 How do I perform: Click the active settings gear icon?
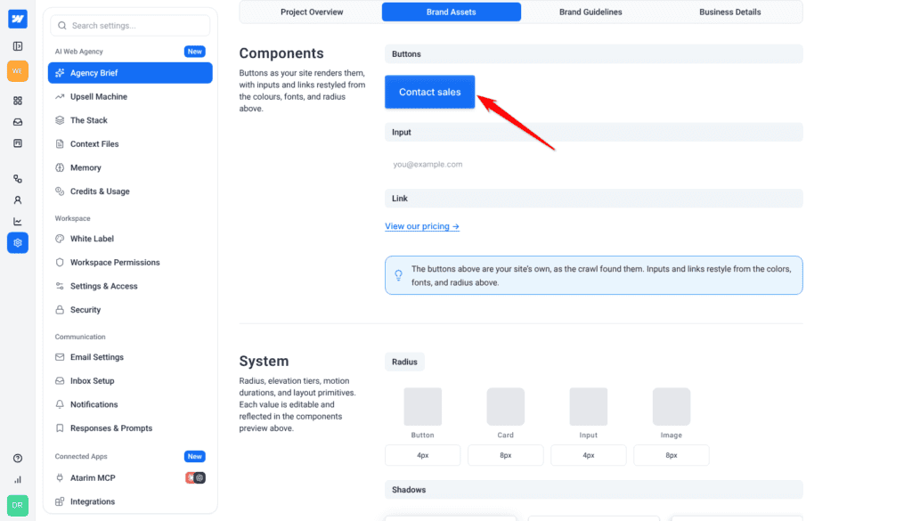coord(18,243)
